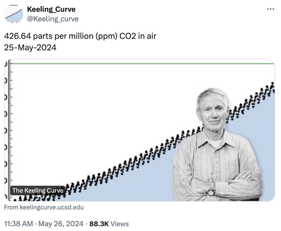Image resolution: width=281 pixels, height=231 pixels.
Task: Click the Keeling_Curve profile avatar
Action: click(14, 13)
